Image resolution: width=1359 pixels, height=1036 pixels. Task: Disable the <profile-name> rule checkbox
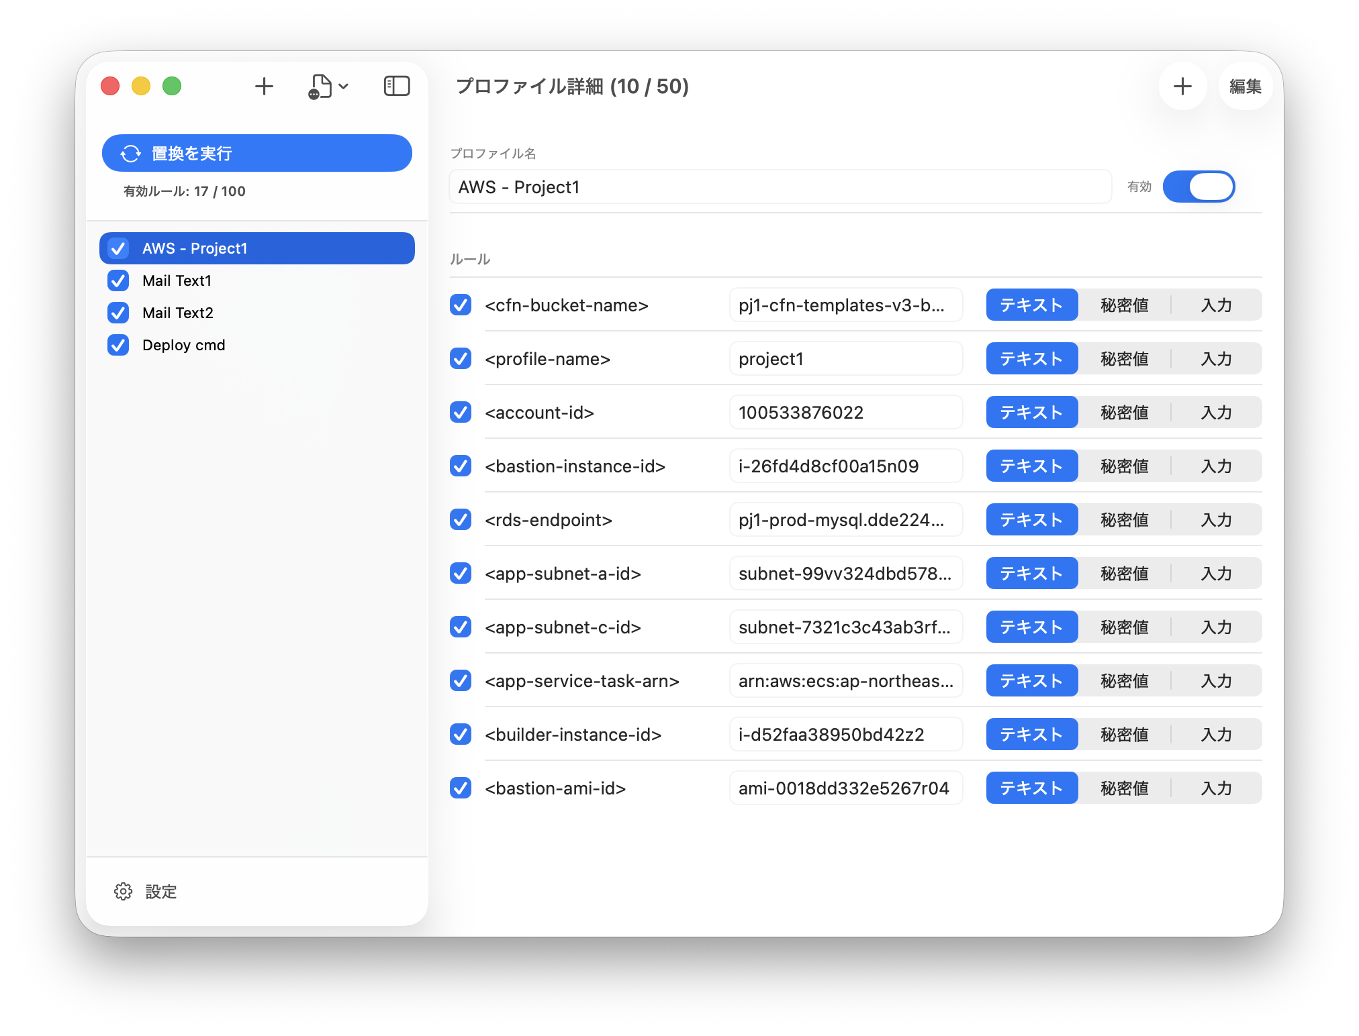point(461,358)
